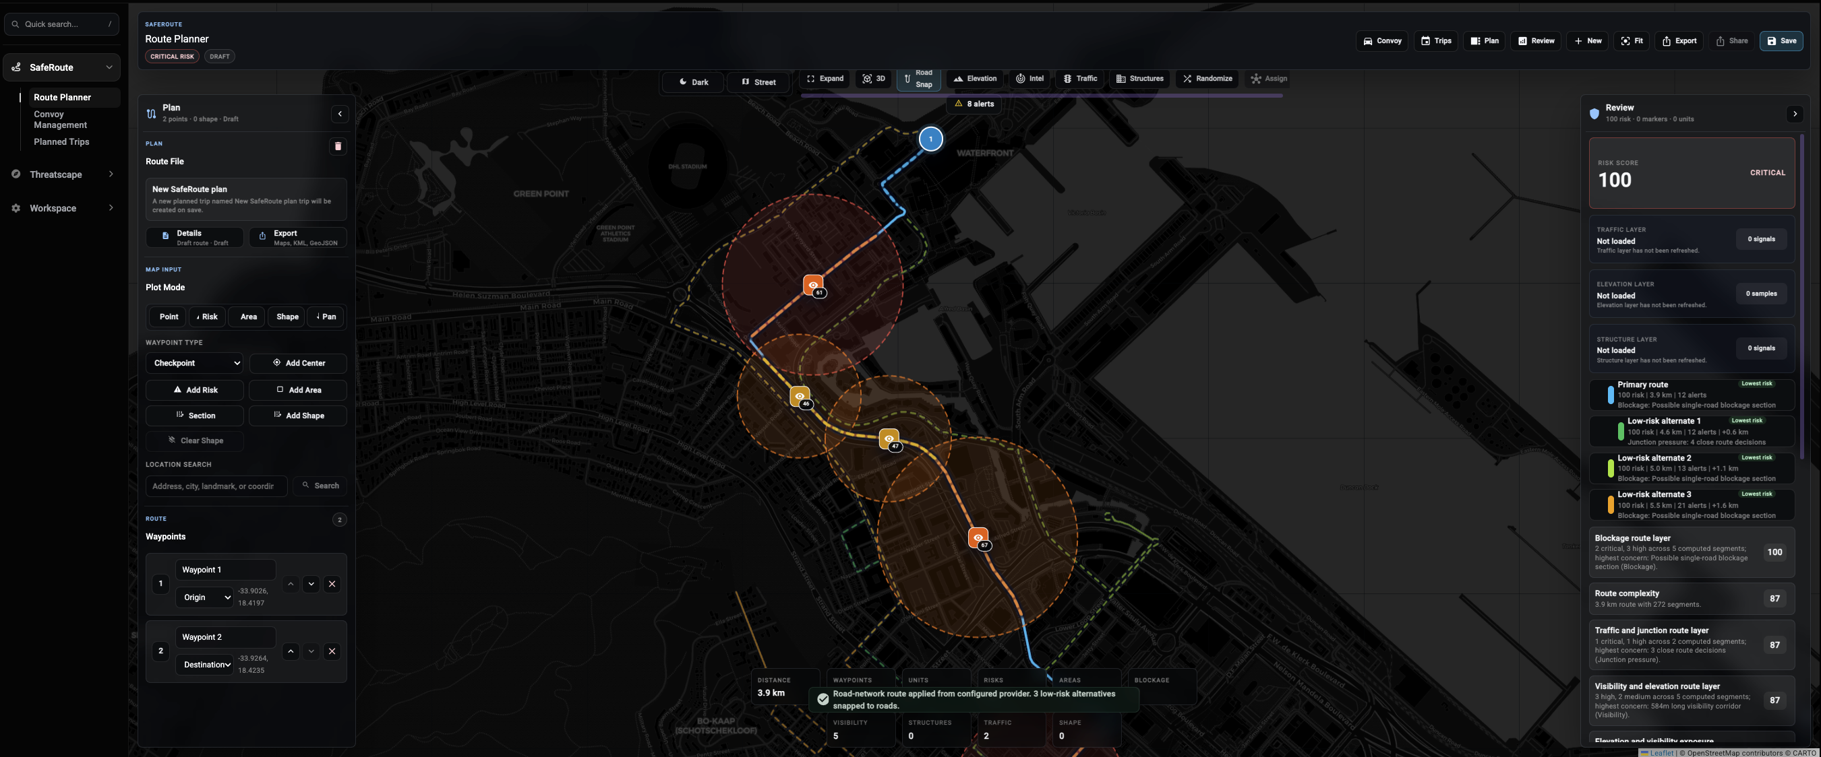Enable the Traffic layer
The image size is (1821, 757).
click(1080, 78)
